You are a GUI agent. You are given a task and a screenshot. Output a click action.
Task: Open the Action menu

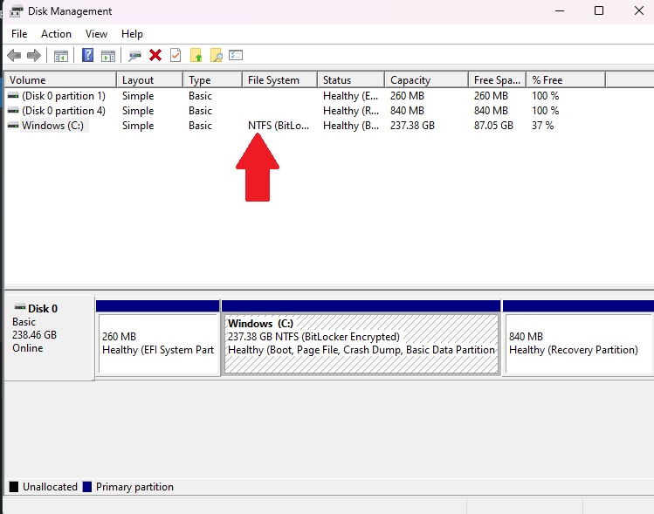tap(56, 34)
